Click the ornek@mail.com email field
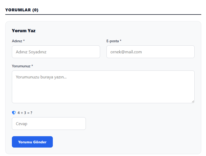The image size is (206, 156). click(x=151, y=52)
